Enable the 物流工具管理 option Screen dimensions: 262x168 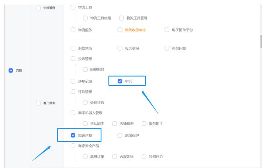122,18
